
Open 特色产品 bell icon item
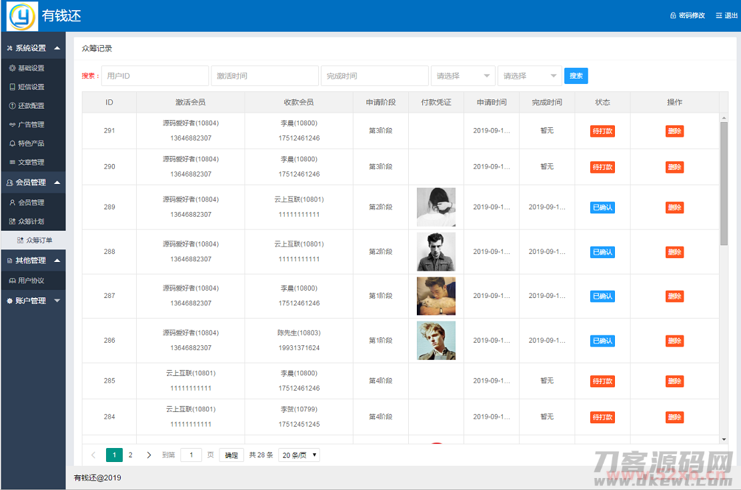tap(12, 143)
